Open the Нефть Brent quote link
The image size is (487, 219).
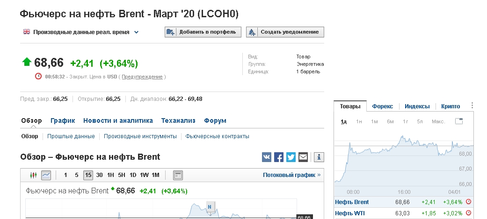pyautogui.click(x=352, y=202)
